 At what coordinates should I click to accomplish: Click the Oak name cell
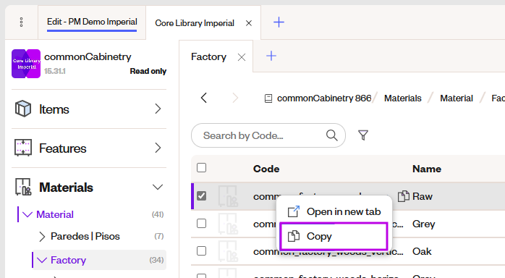[x=422, y=251]
